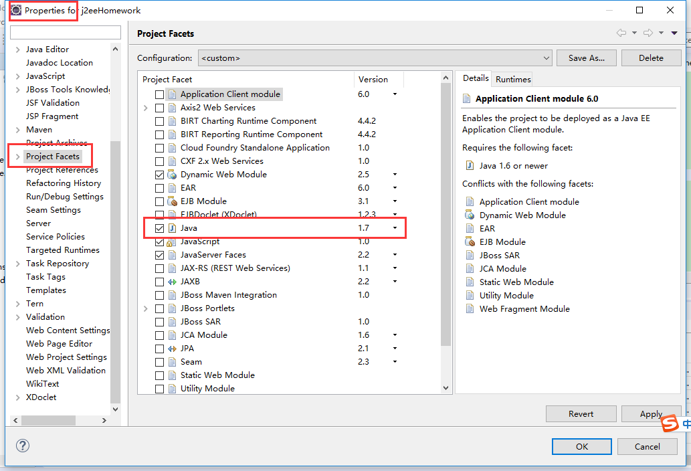
Task: Click the help question mark icon
Action: 23,446
